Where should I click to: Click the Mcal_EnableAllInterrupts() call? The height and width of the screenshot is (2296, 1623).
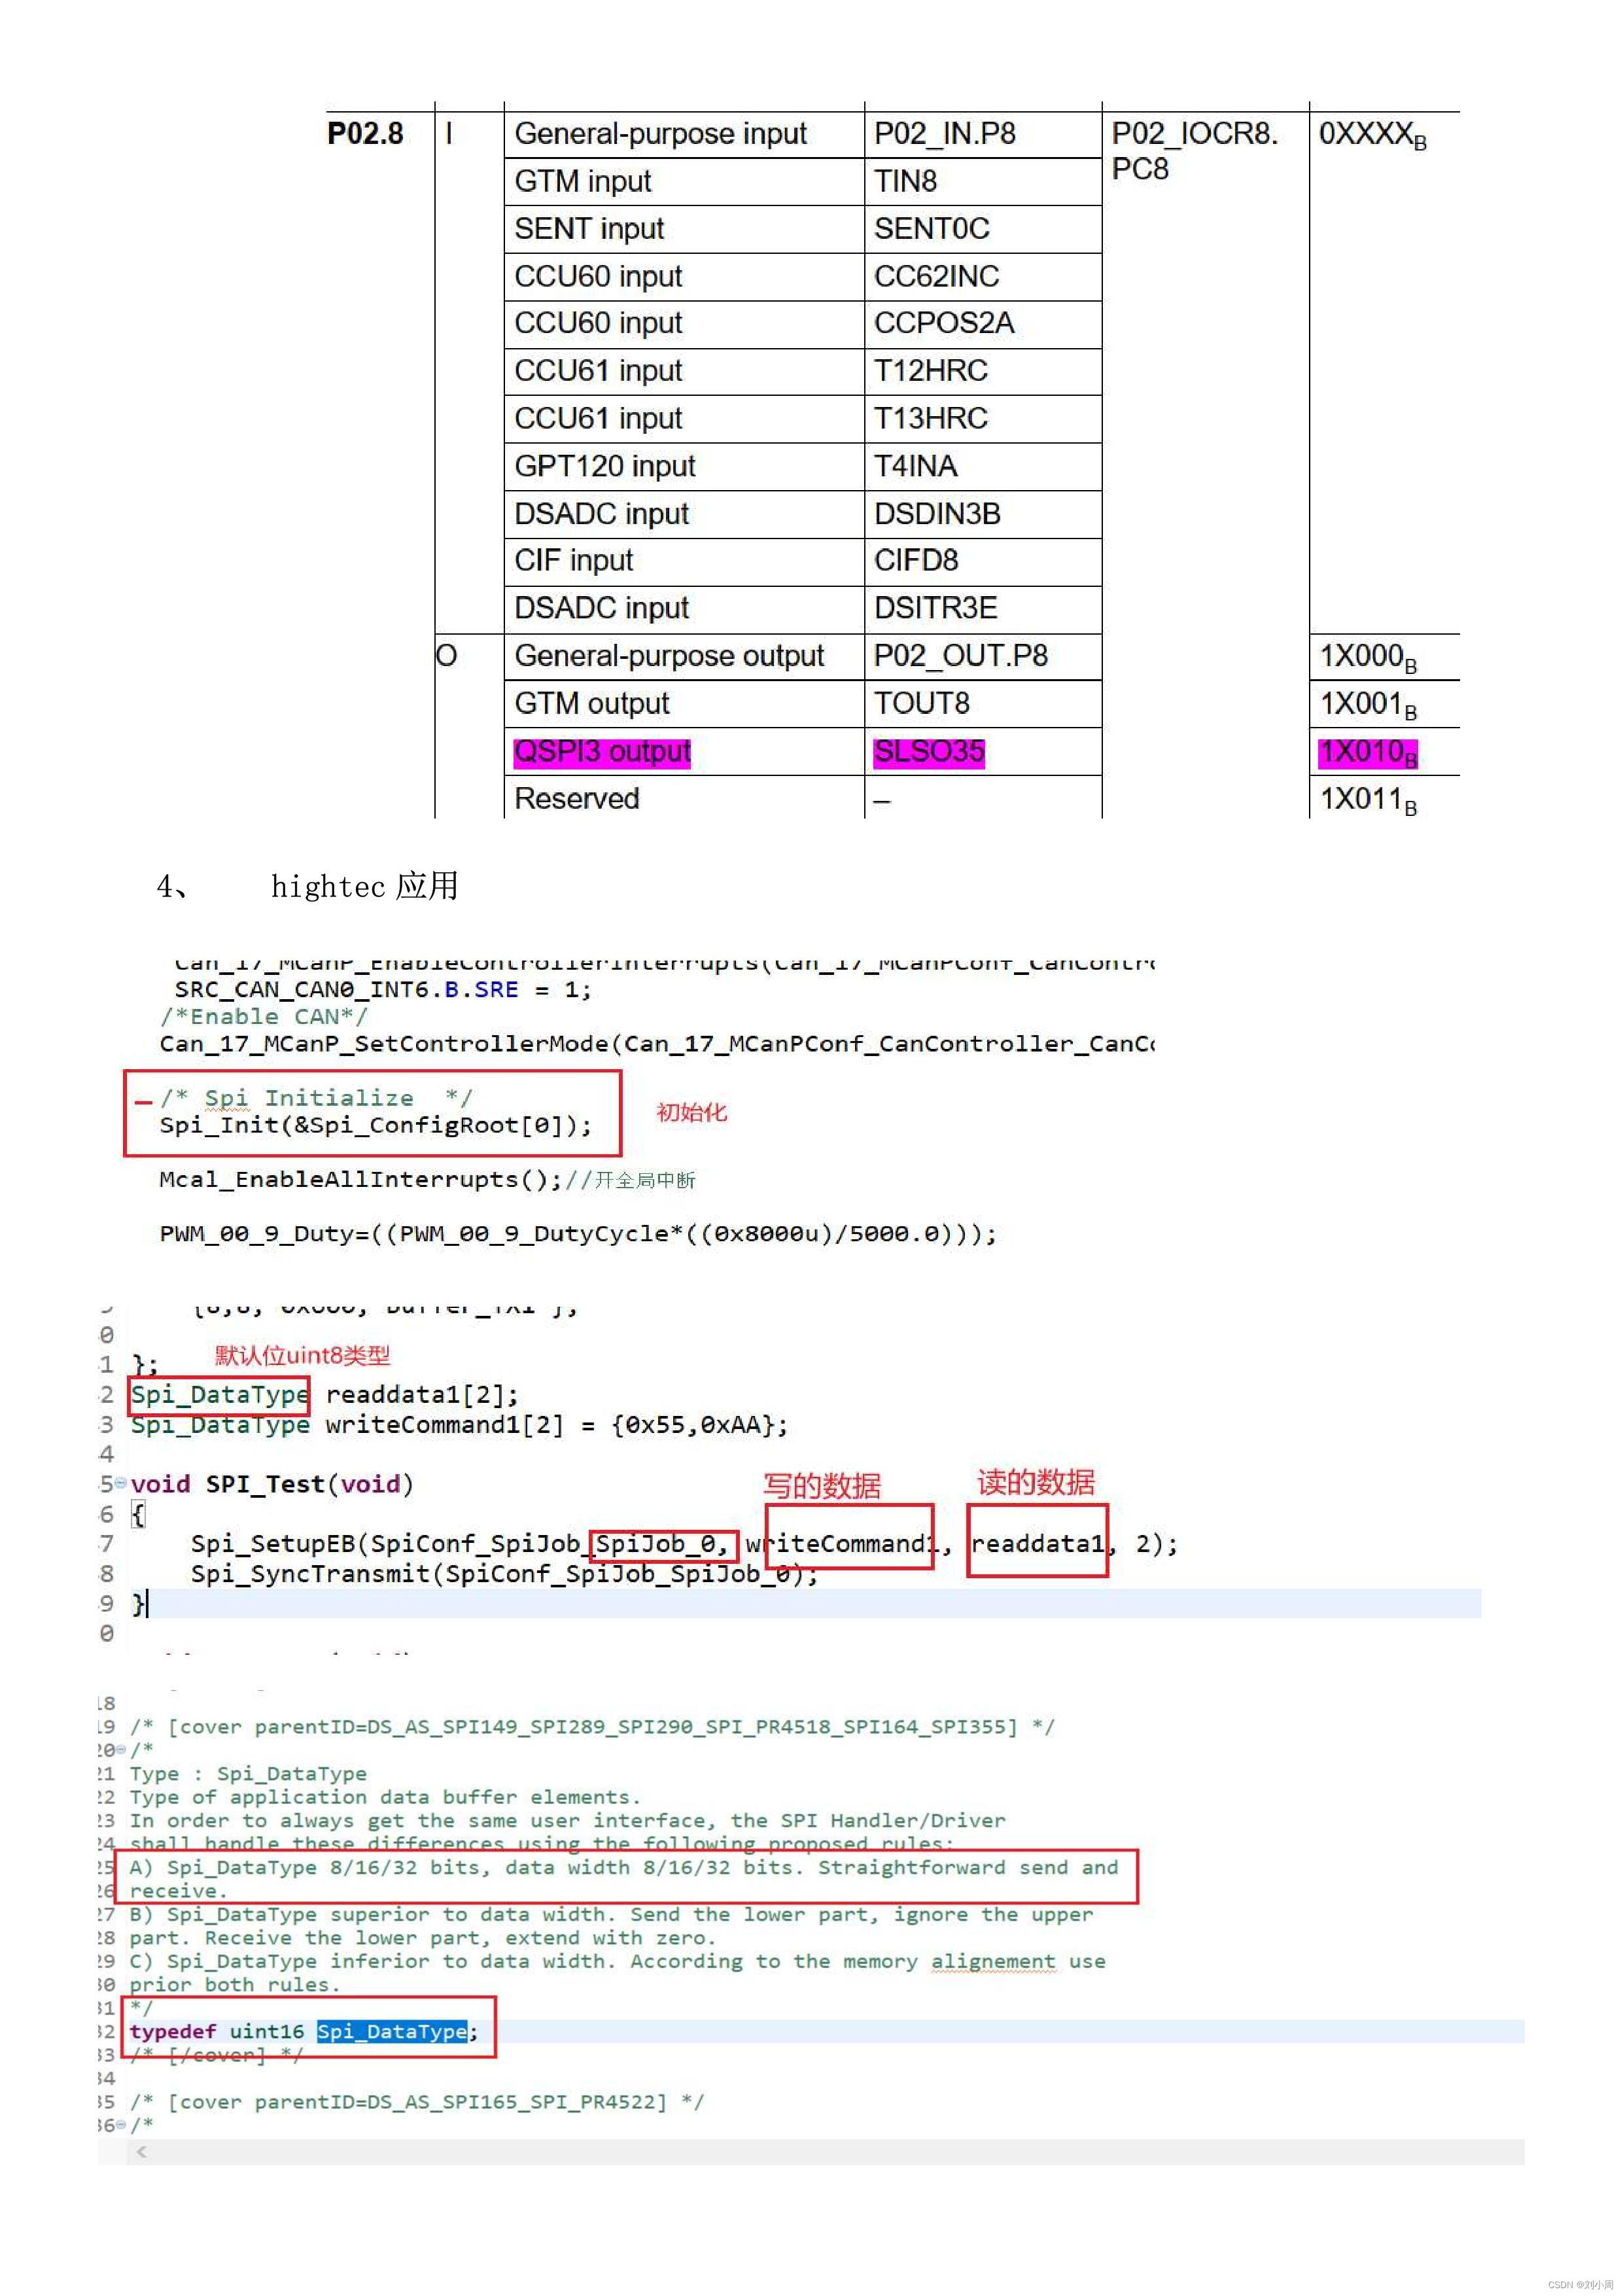tap(361, 1180)
